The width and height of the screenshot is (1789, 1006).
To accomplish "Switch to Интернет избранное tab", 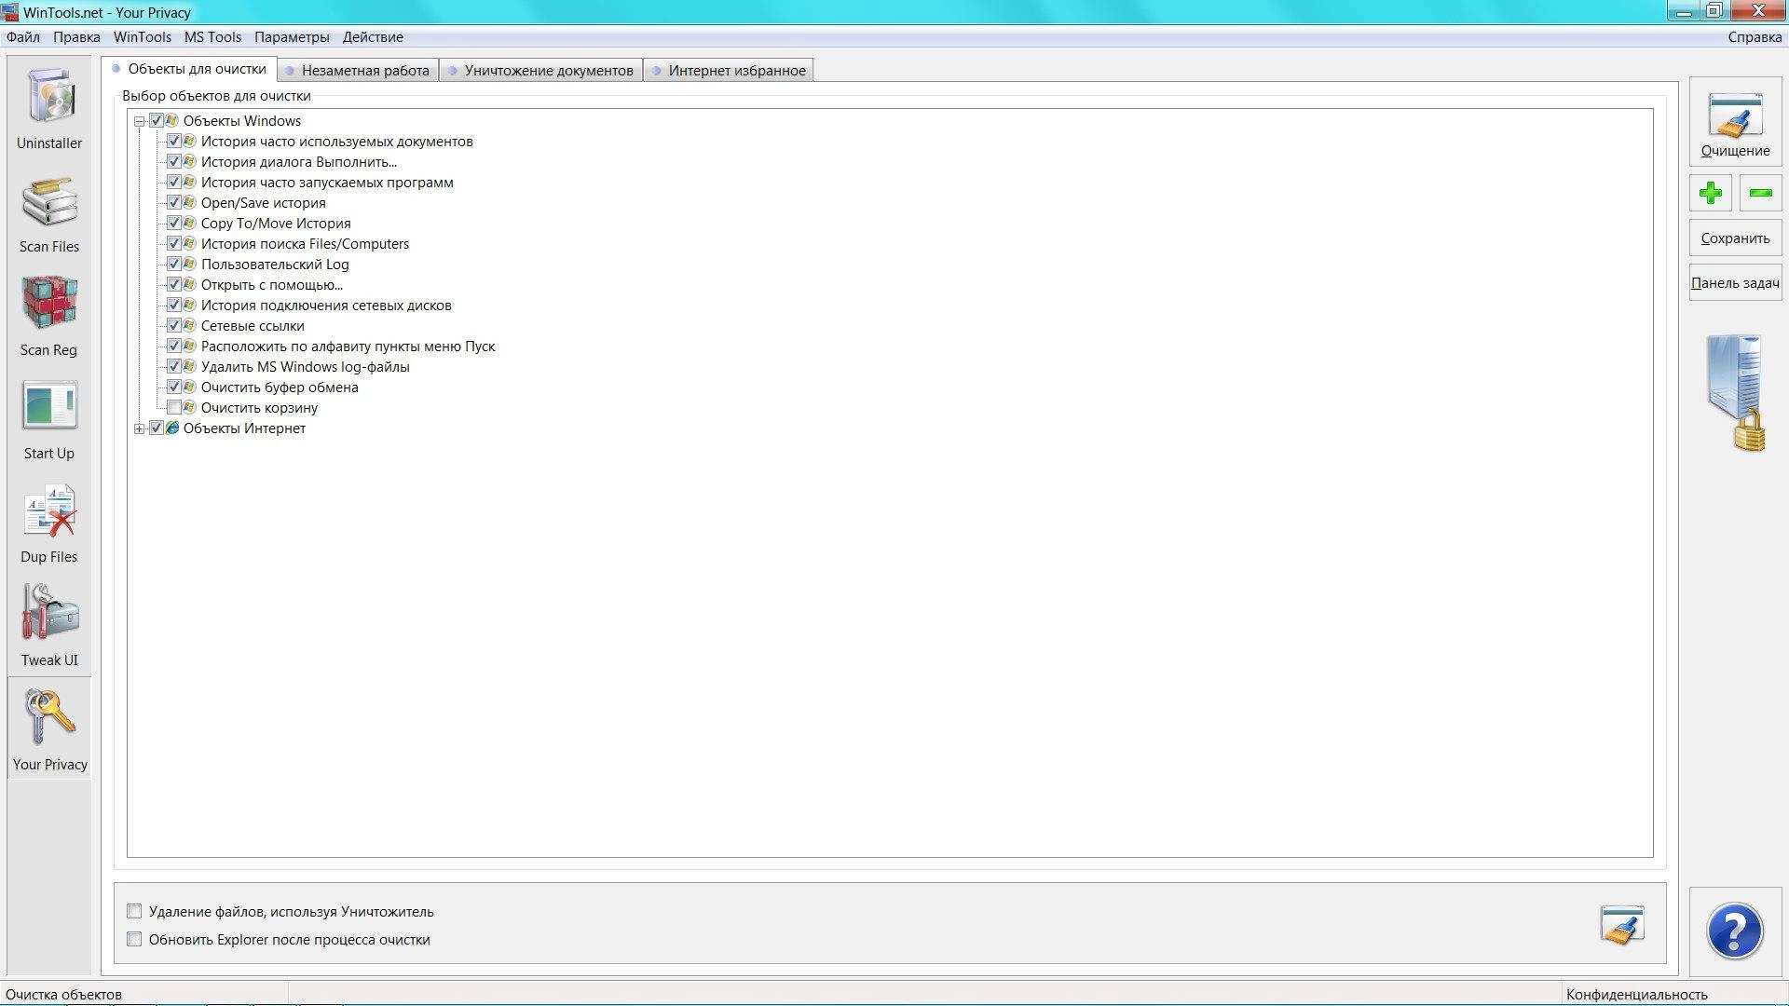I will pos(729,71).
